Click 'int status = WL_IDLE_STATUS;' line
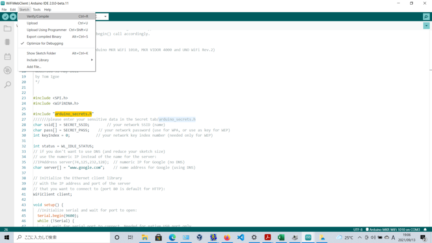Image resolution: width=432 pixels, height=243 pixels. coord(63,146)
